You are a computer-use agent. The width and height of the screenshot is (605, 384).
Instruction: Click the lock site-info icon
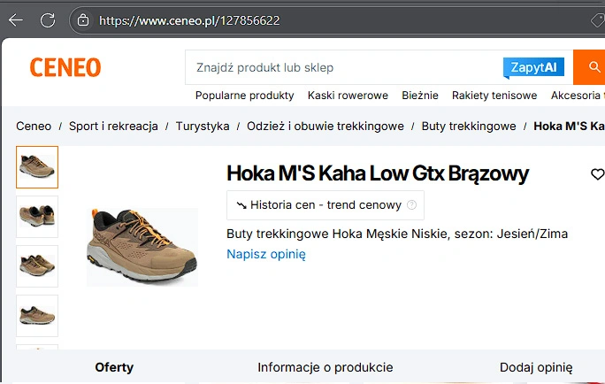point(83,20)
